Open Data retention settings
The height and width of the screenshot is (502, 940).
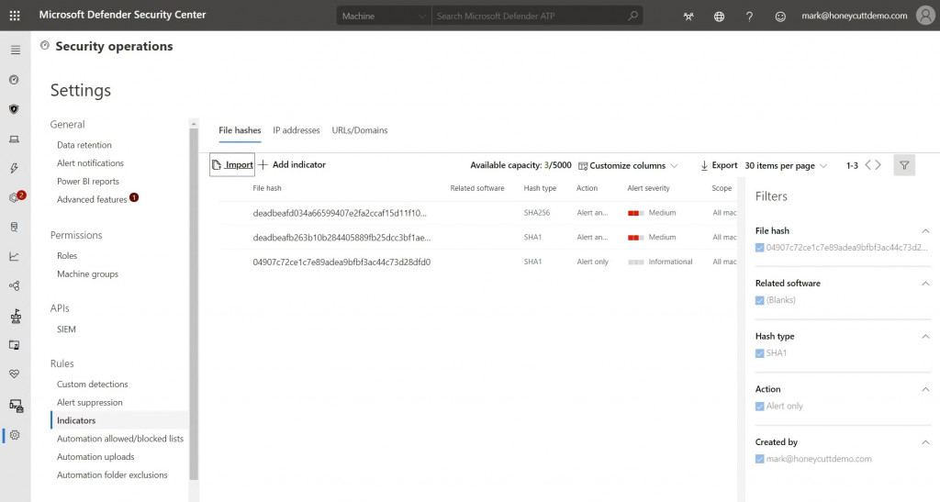click(84, 145)
